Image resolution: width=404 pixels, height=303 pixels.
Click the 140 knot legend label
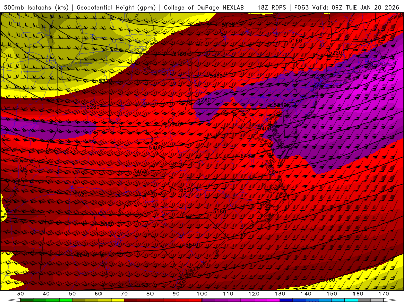(306, 294)
